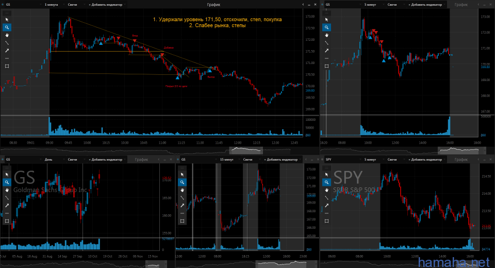Click the 'График' title of the GS 5-minute panel
The image size is (495, 268).
(461, 5)
